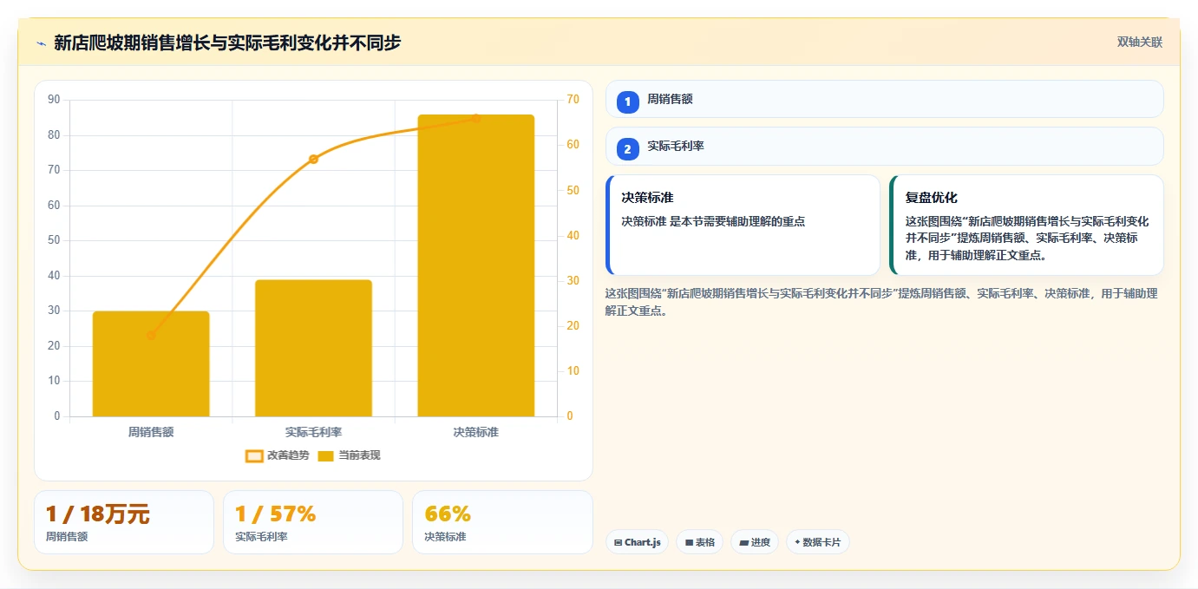Image resolution: width=1198 pixels, height=589 pixels.
Task: Click the 实际毛利率 bar in the chart
Action: 313,348
